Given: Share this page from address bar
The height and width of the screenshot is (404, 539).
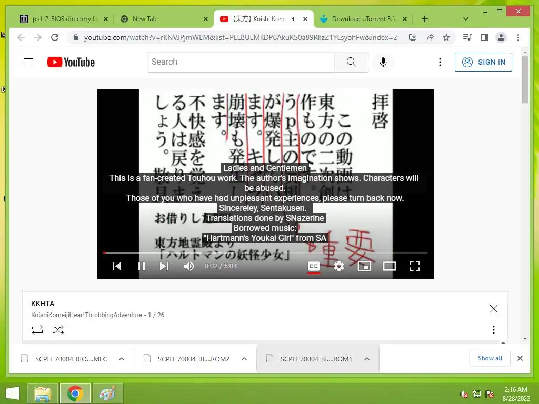Looking at the screenshot, I should (x=430, y=37).
